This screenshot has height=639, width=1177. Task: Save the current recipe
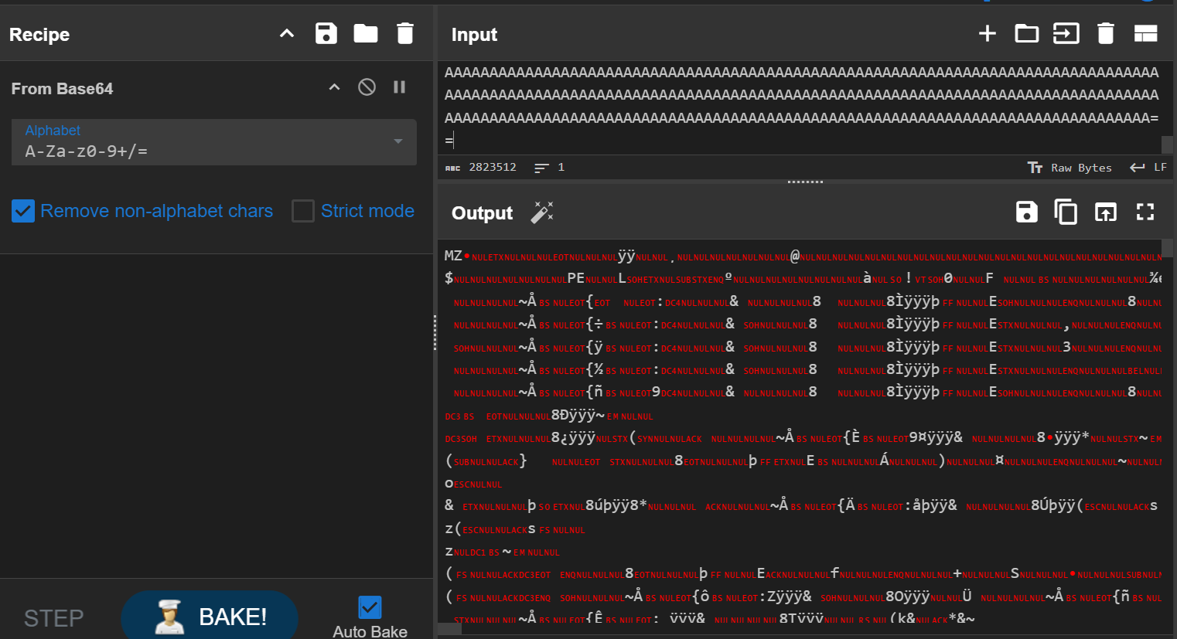pyautogui.click(x=326, y=34)
